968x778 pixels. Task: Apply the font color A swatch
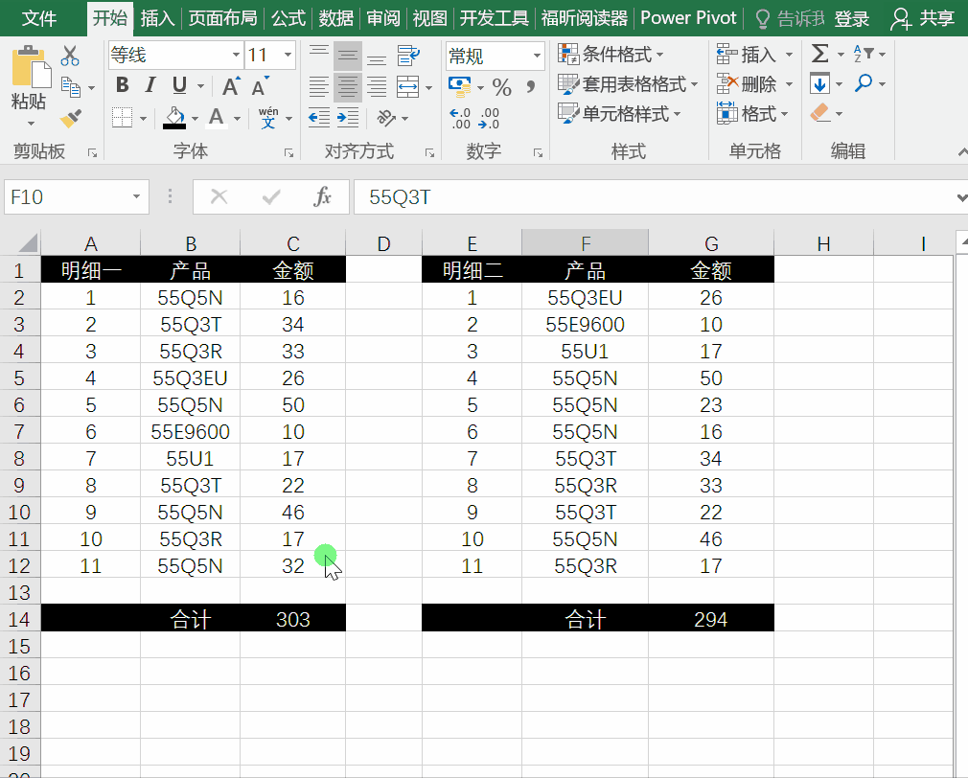216,117
